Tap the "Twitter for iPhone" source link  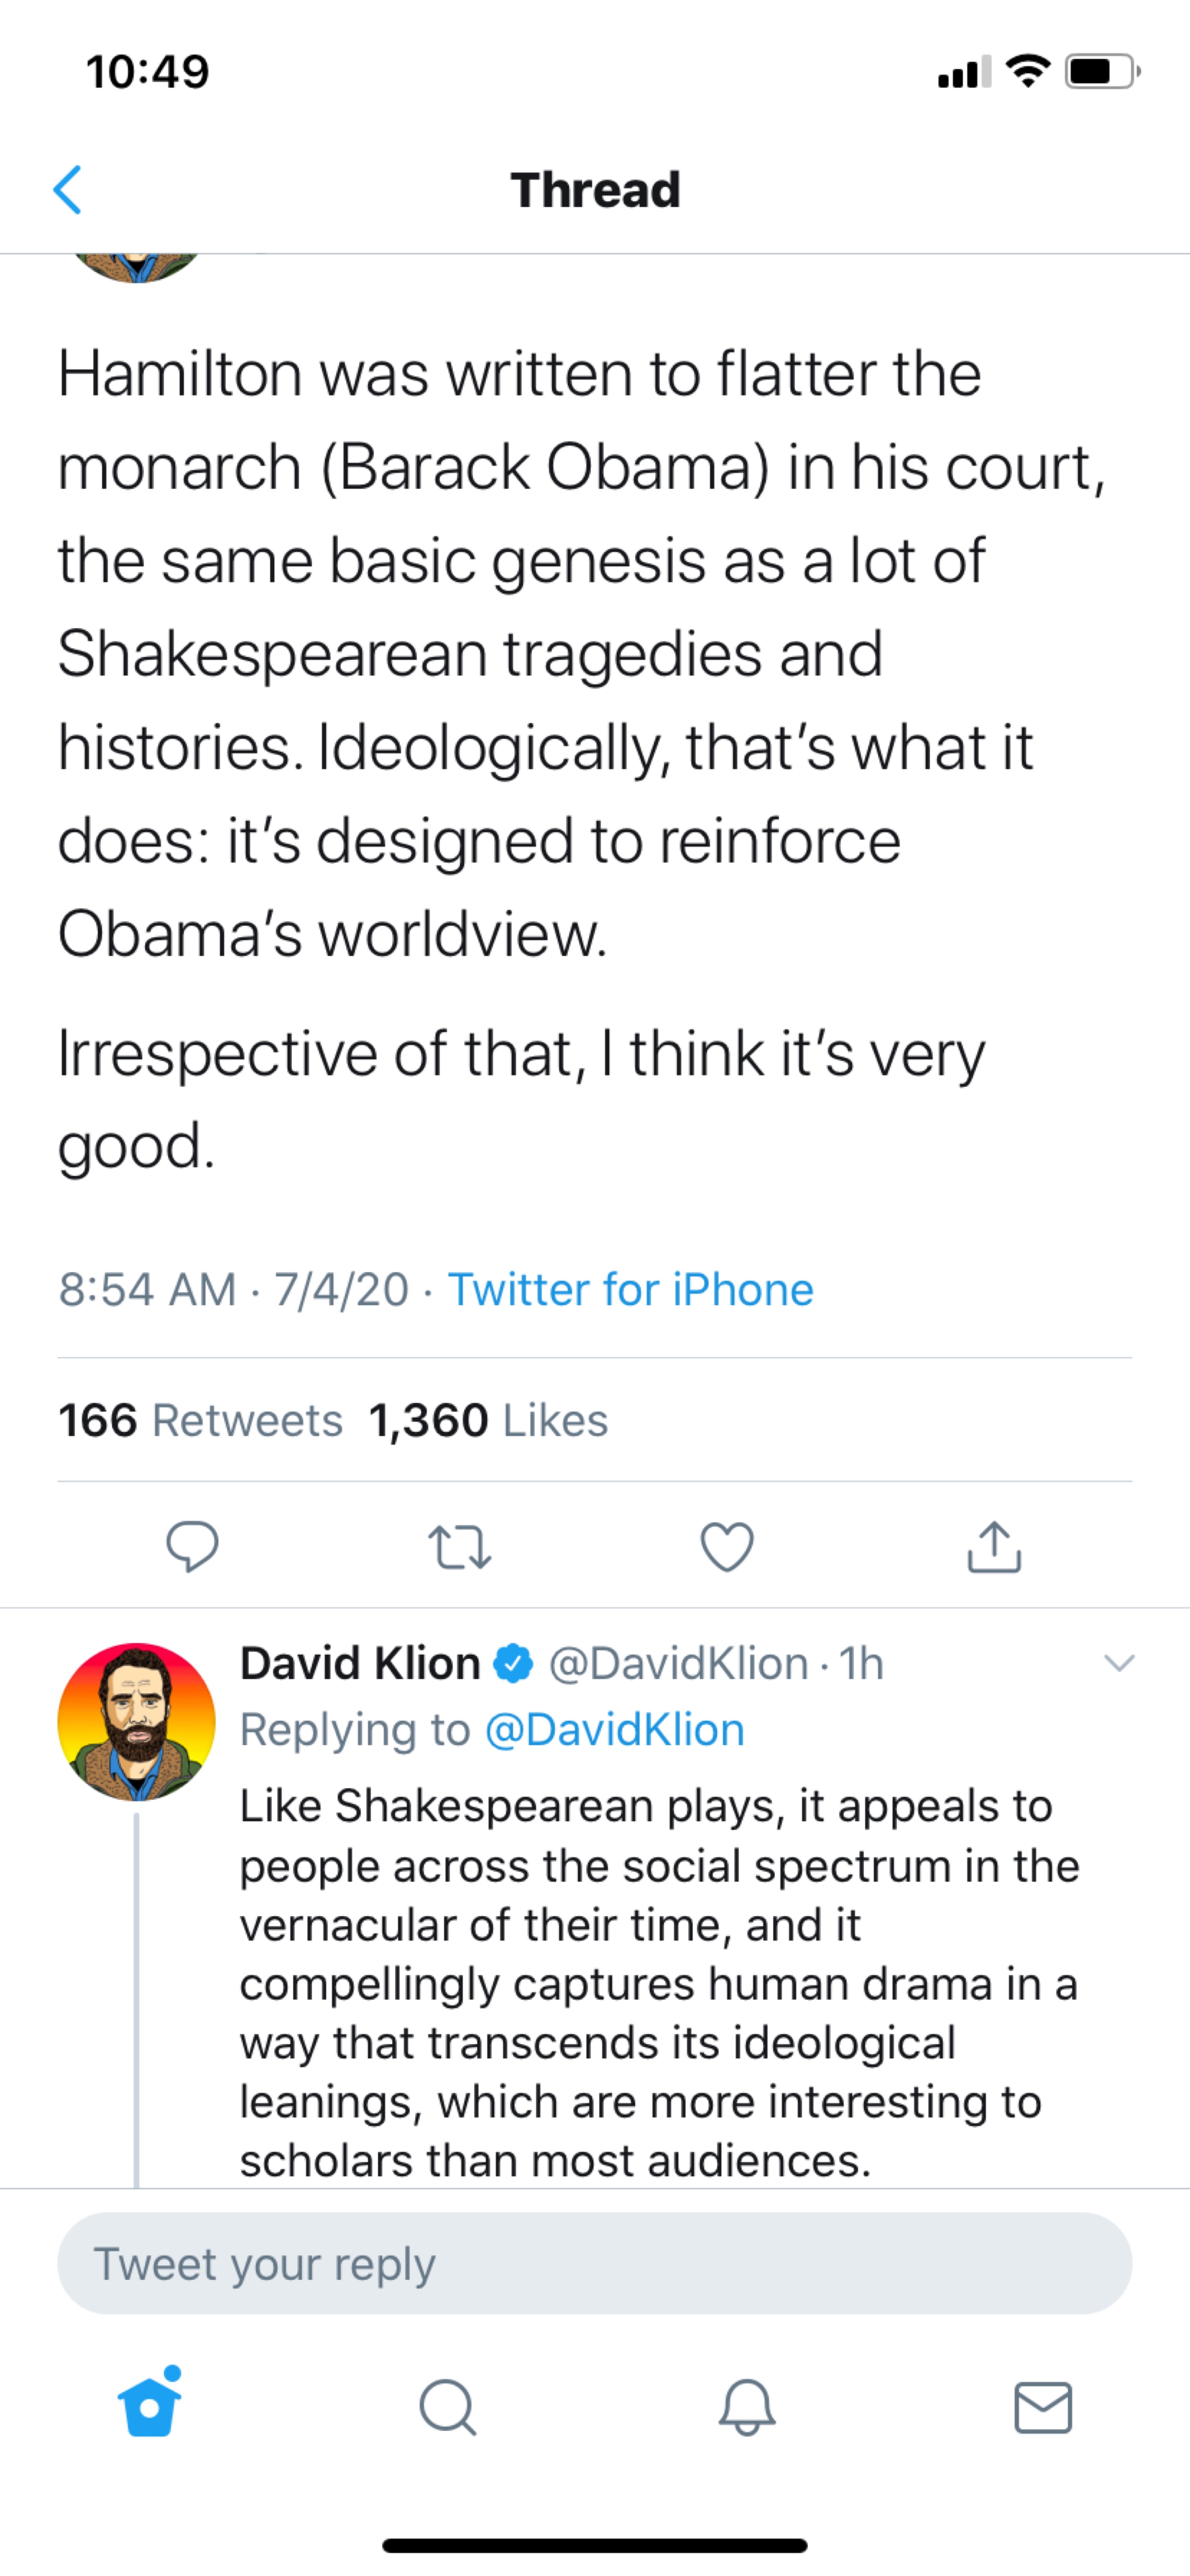(x=630, y=1290)
